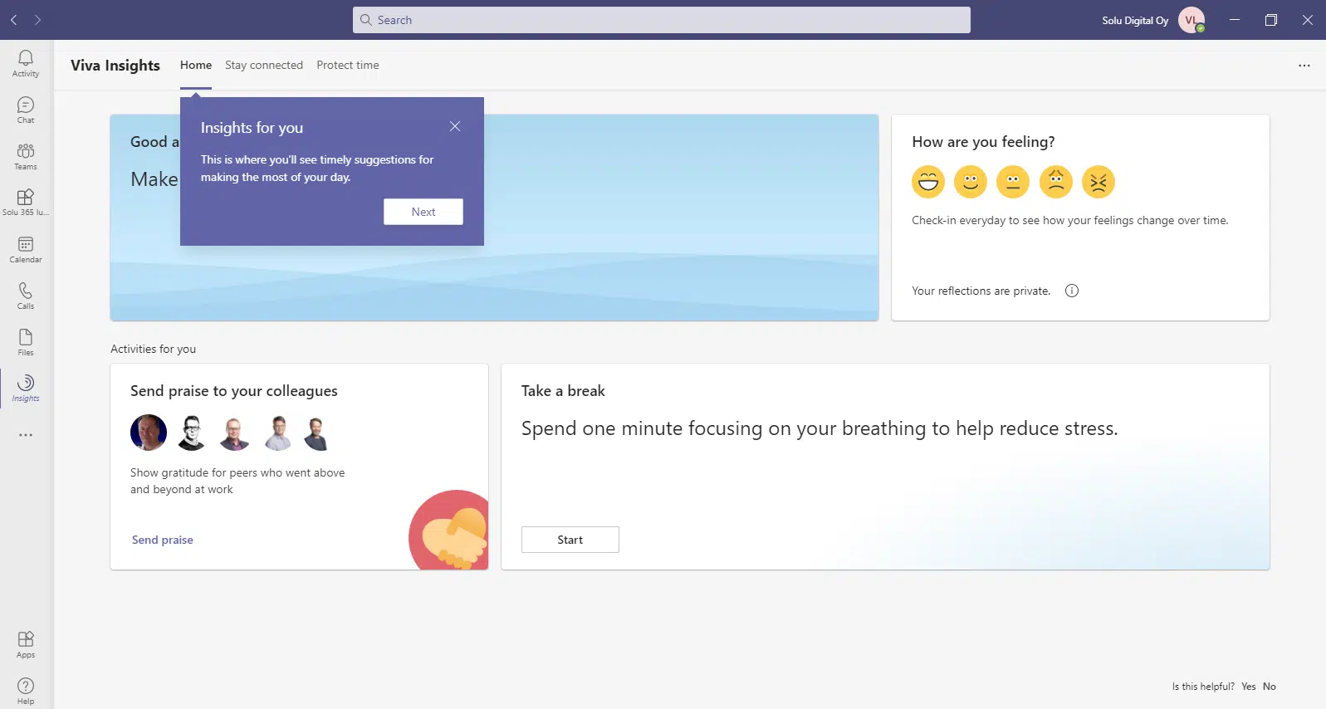Open Chat from the left rail

(x=26, y=109)
